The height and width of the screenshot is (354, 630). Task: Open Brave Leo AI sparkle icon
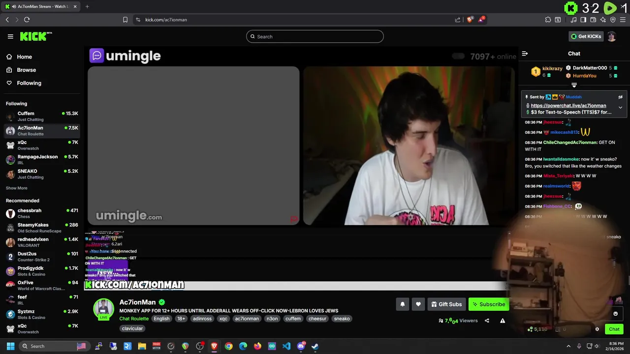pyautogui.click(x=603, y=20)
